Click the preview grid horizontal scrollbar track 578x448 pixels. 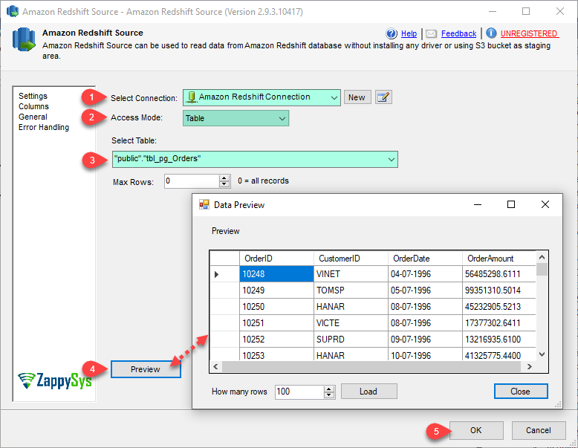371,366
